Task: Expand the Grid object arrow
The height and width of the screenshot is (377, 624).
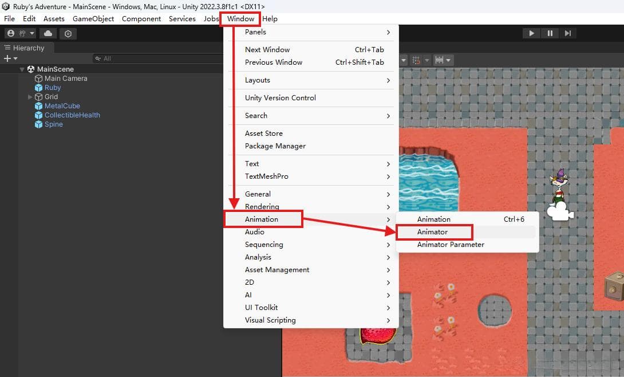Action: 30,97
